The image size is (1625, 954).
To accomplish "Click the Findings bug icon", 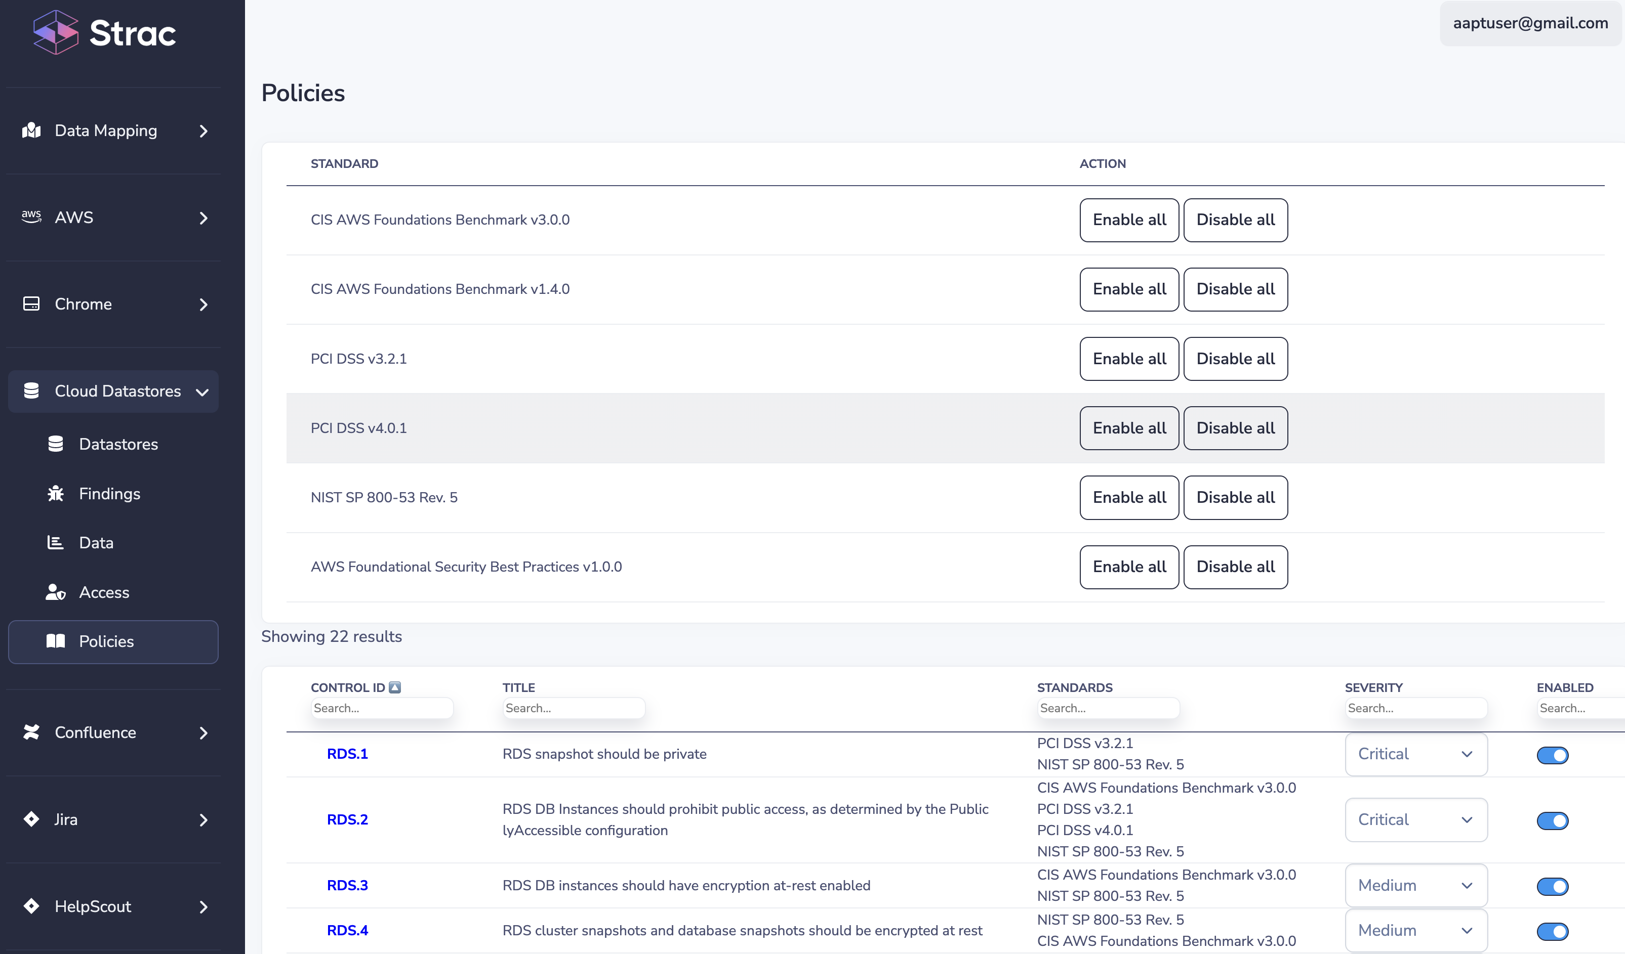I will click(x=56, y=493).
